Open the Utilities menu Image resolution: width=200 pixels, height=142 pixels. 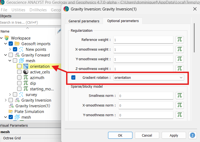click(x=18, y=10)
